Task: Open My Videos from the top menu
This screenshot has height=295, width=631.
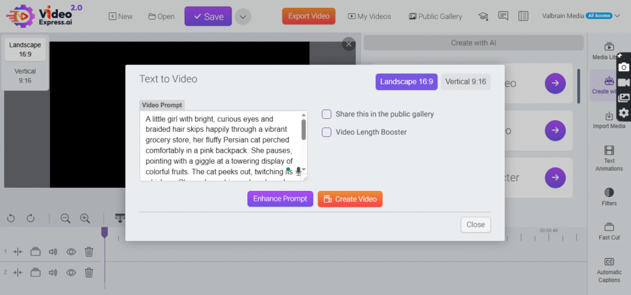Action: (369, 17)
